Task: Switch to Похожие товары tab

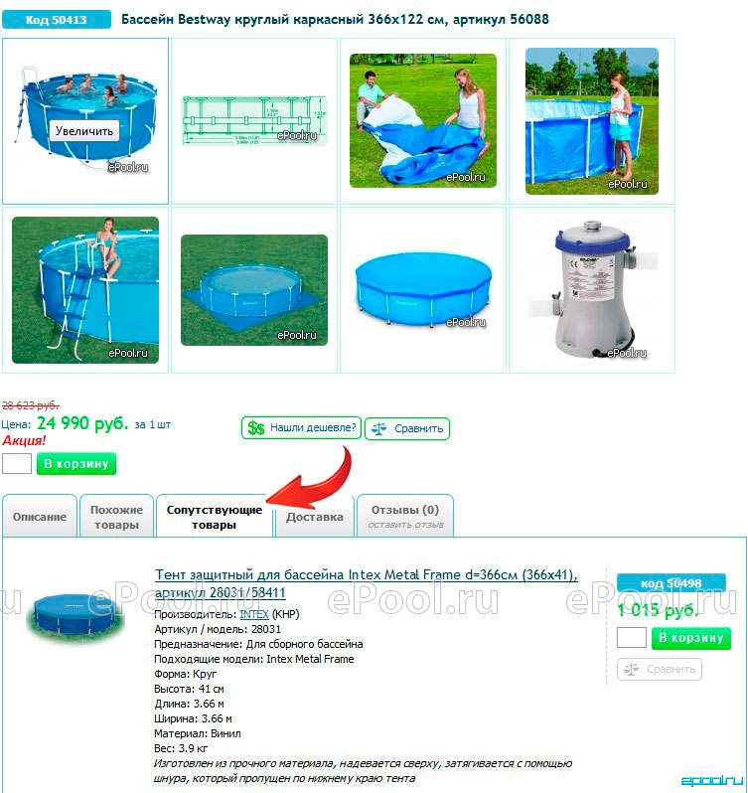Action: [116, 517]
